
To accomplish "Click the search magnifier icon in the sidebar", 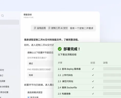I will 2,16.
